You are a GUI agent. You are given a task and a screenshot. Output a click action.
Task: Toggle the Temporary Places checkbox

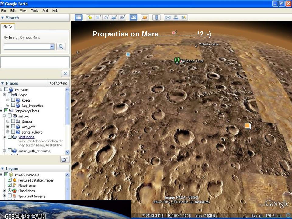click(6, 110)
